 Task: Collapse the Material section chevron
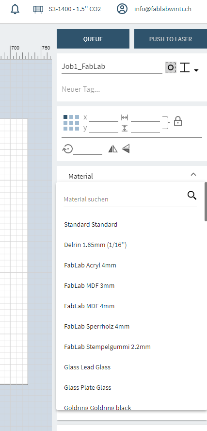click(x=193, y=174)
